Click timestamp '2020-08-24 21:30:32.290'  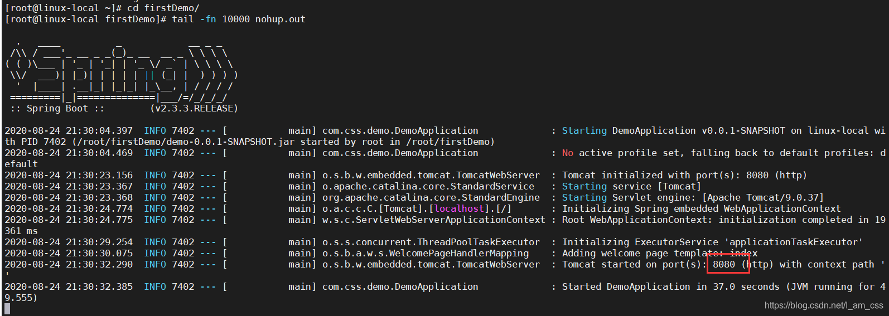pos(69,264)
